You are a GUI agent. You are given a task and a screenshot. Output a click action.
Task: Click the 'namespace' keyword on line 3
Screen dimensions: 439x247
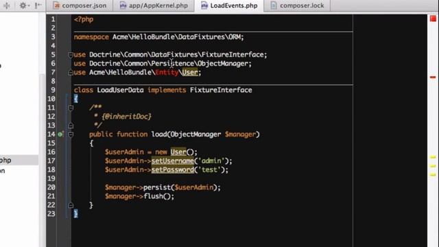pyautogui.click(x=91, y=37)
